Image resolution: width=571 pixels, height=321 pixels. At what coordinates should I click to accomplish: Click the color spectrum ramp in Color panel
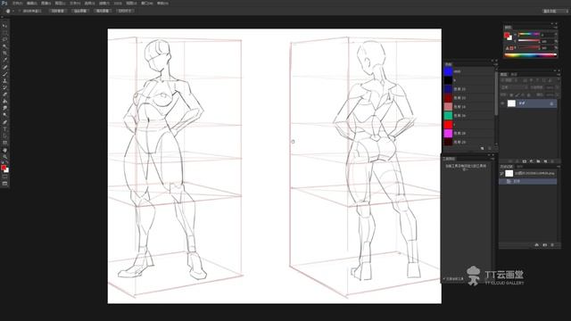tap(530, 55)
